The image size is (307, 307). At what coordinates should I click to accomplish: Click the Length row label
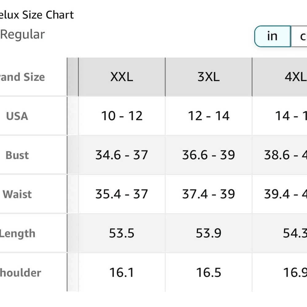coord(17,234)
